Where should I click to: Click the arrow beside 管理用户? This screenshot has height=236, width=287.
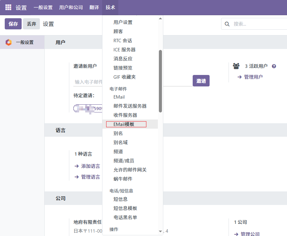pyautogui.click(x=239, y=77)
